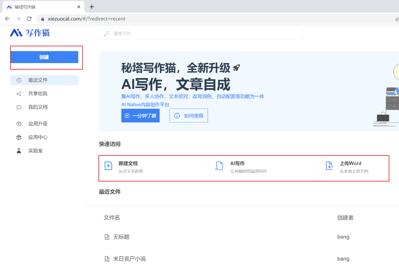Screen dimensions: 399x267
Task: Click the magnifier icon in search bar
Action: [106, 33]
